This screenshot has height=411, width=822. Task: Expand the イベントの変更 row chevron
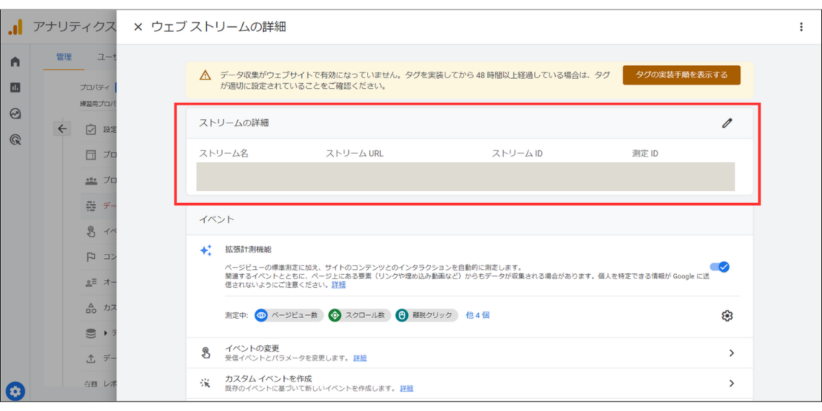[x=732, y=353]
